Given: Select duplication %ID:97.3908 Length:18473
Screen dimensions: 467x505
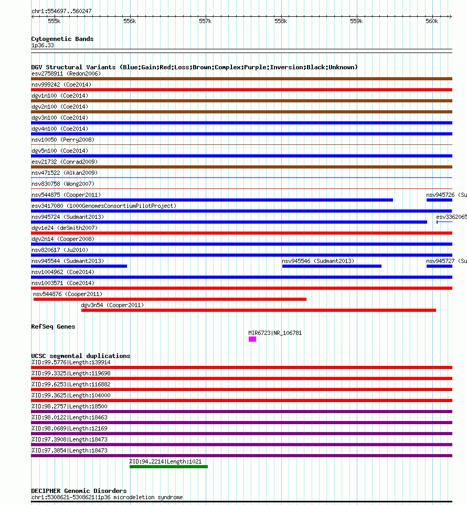Looking at the screenshot, I should tap(242, 445).
